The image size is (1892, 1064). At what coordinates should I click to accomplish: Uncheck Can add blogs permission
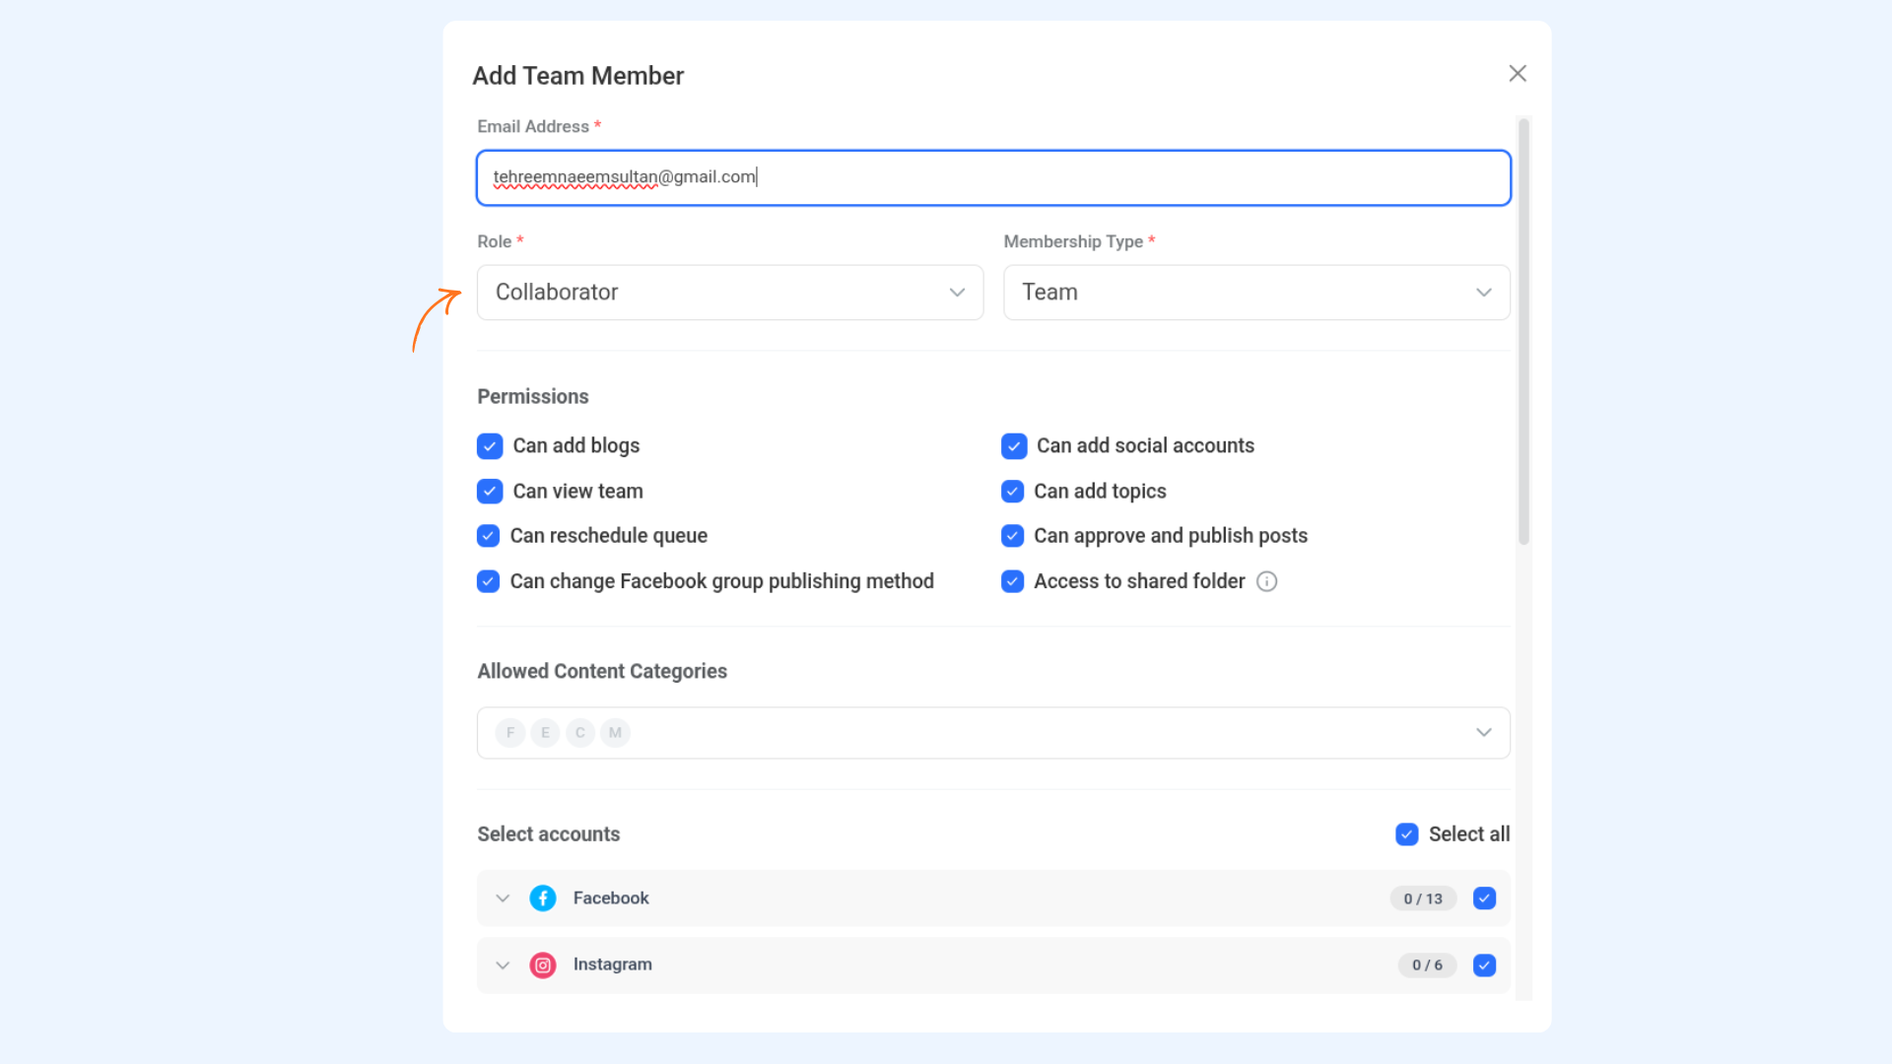pyautogui.click(x=490, y=446)
